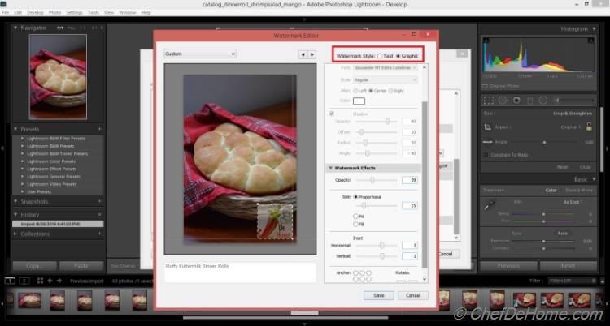The height and width of the screenshot is (326, 610).
Task: Switch to Loupe view icon in toolbar
Action: pyautogui.click(x=10, y=281)
